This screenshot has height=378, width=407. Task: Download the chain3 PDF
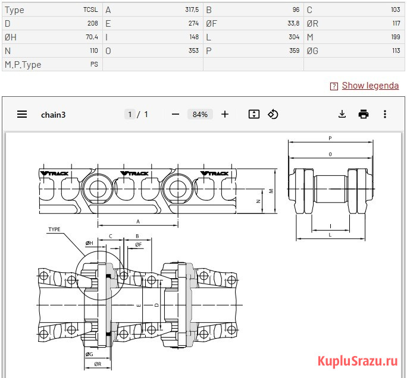click(342, 114)
